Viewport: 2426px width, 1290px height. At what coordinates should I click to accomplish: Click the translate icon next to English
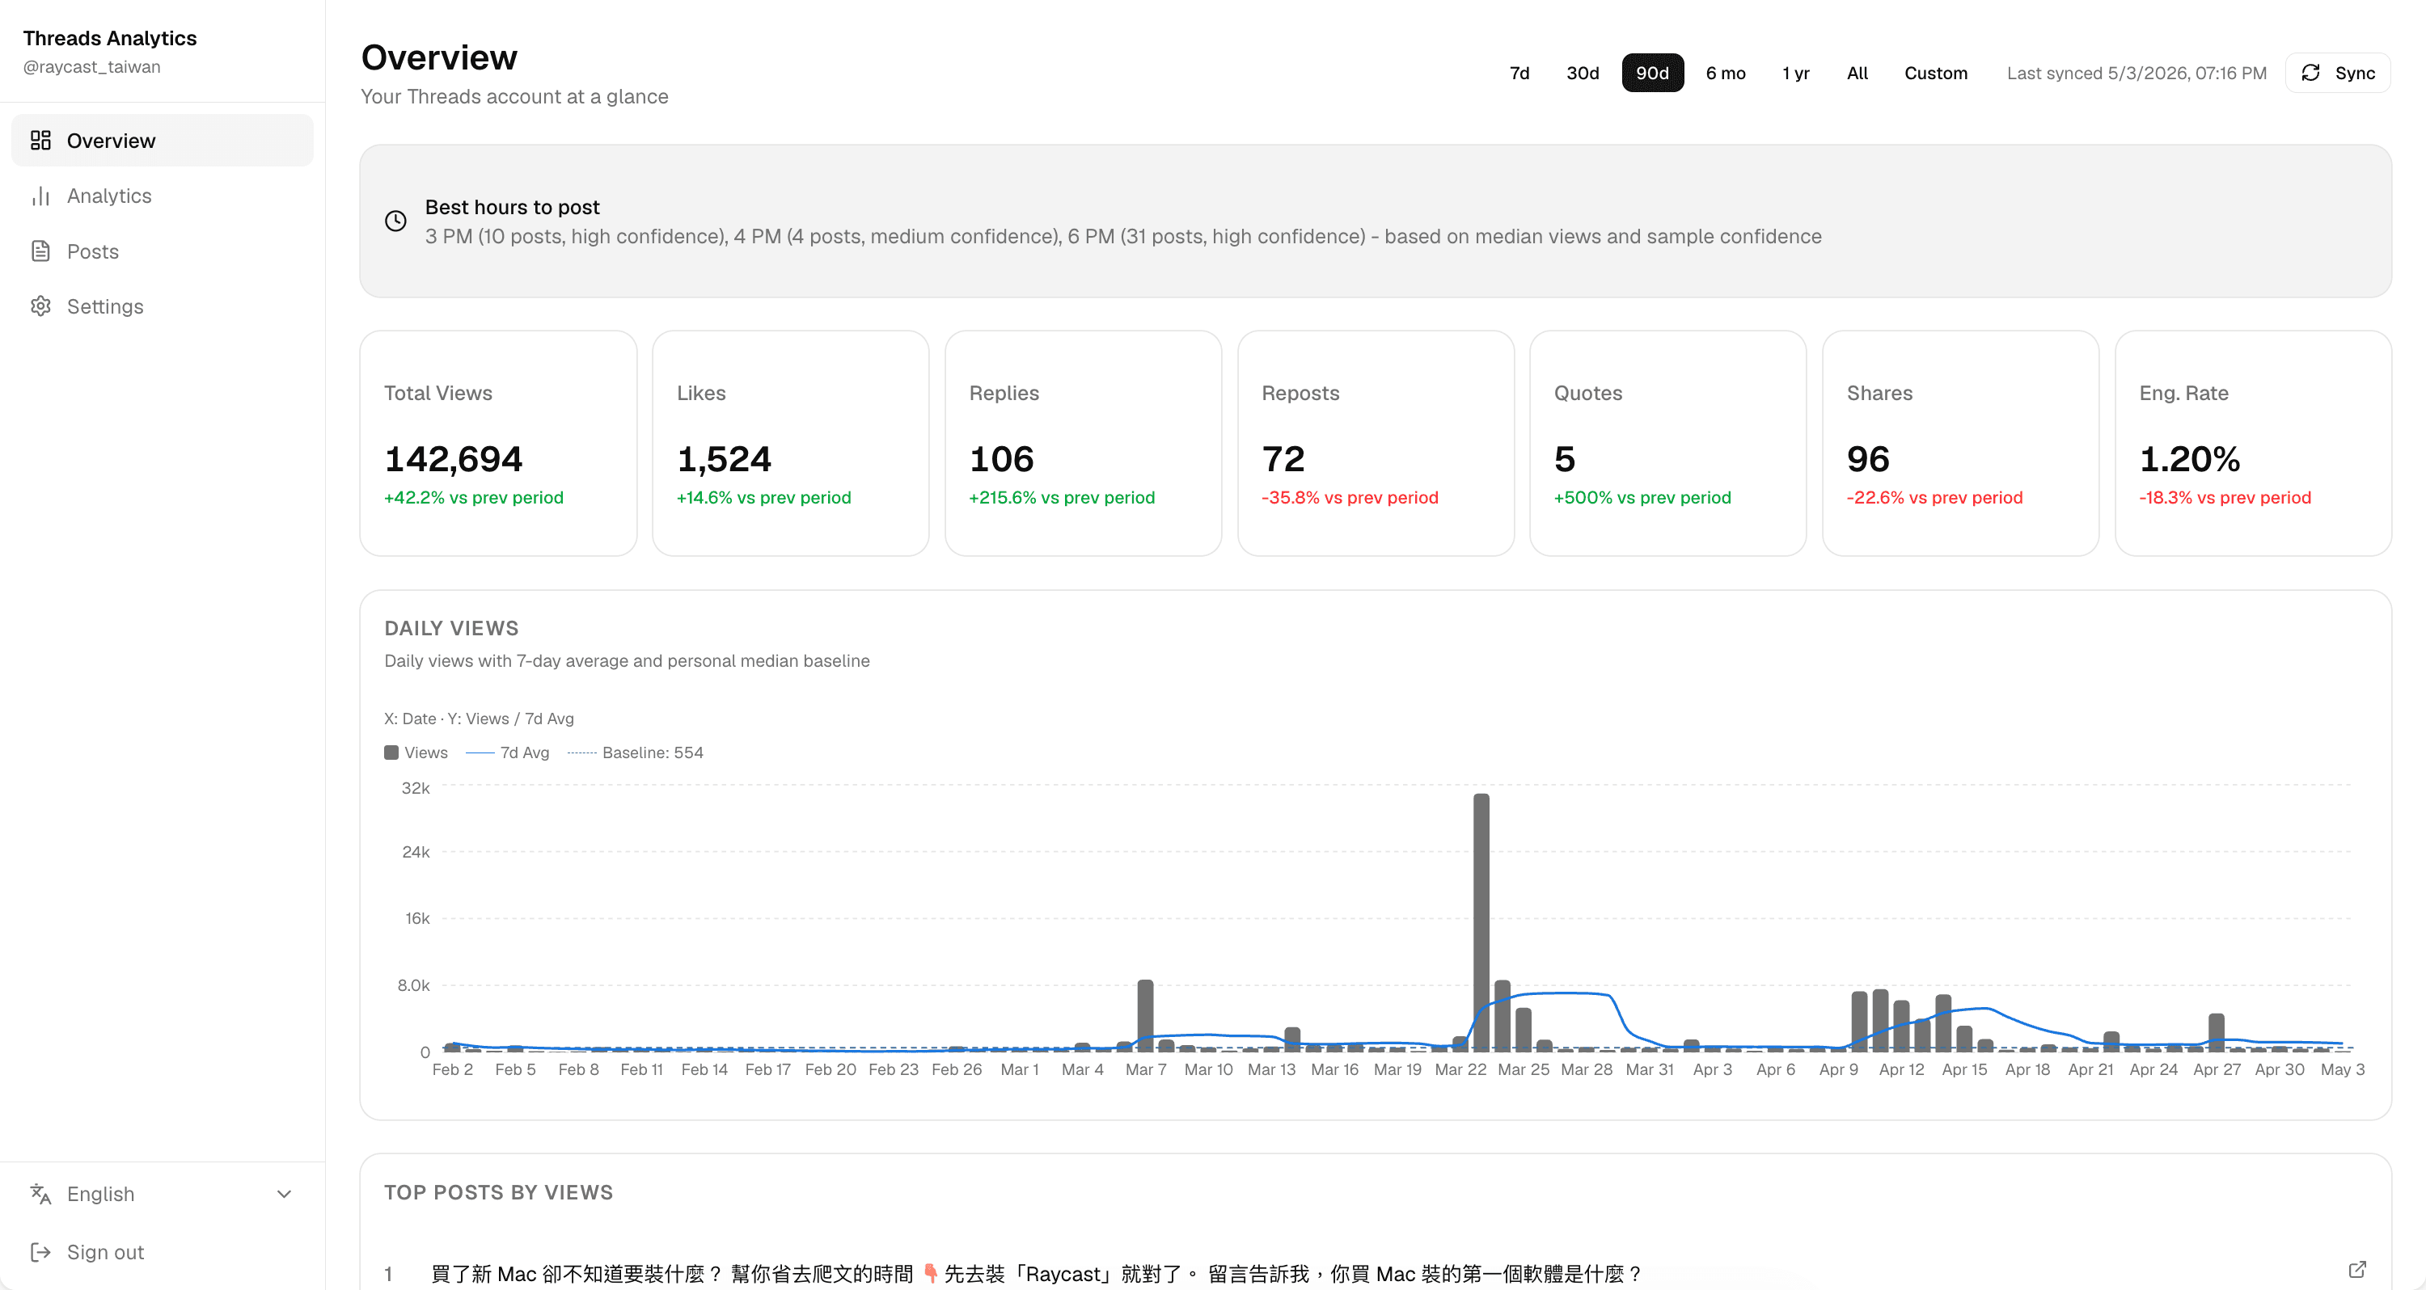[40, 1194]
